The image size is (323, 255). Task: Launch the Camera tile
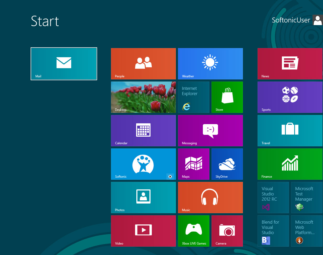pyautogui.click(x=227, y=231)
